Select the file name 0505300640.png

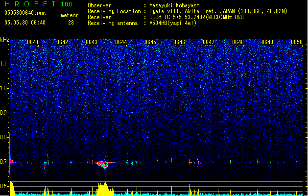[x=25, y=13]
